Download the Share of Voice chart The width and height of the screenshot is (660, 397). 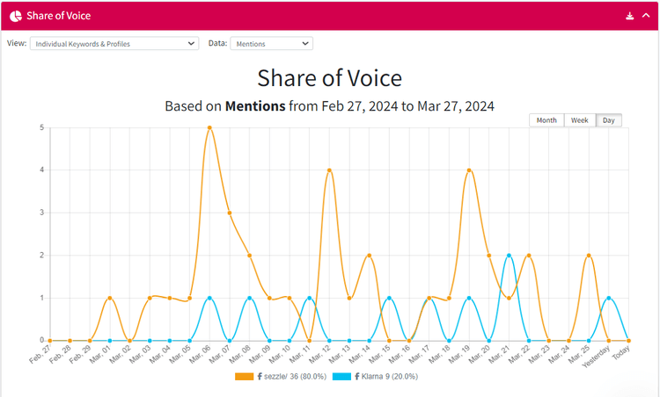pyautogui.click(x=630, y=16)
